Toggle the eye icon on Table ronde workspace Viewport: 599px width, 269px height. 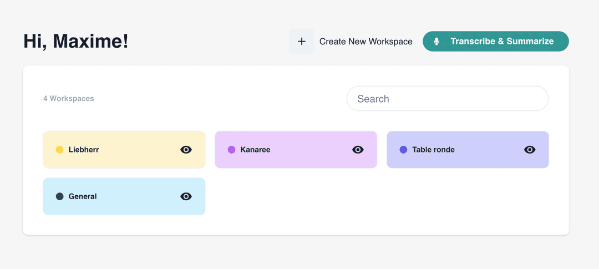530,150
